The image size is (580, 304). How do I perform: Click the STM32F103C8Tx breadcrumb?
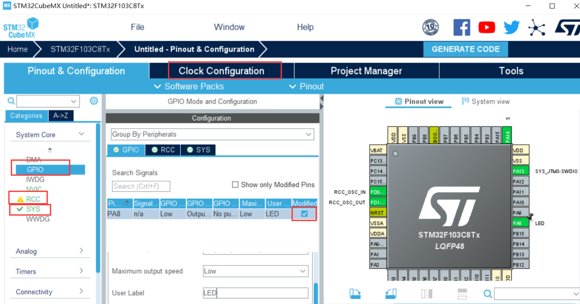pyautogui.click(x=80, y=49)
